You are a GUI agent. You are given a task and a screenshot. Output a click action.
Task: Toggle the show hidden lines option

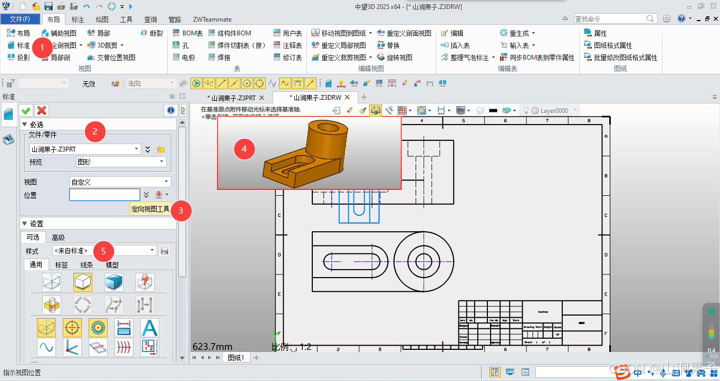[x=46, y=328]
